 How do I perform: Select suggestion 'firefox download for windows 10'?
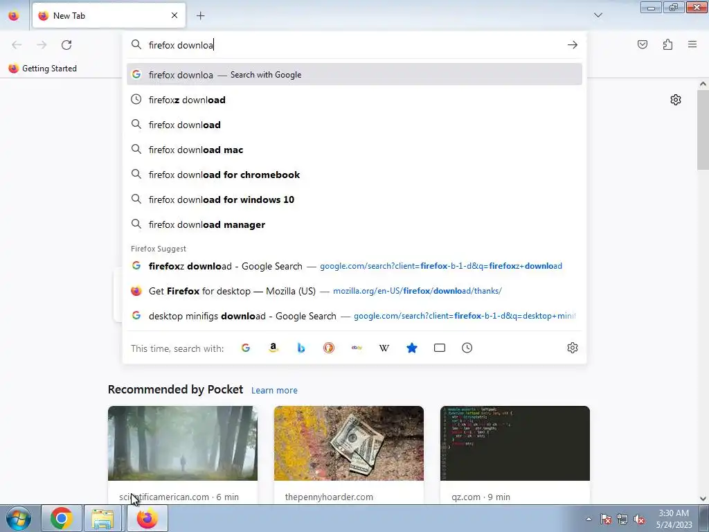354,199
